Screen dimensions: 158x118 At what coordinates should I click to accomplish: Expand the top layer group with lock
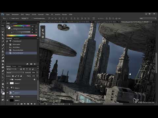(x=10, y=80)
